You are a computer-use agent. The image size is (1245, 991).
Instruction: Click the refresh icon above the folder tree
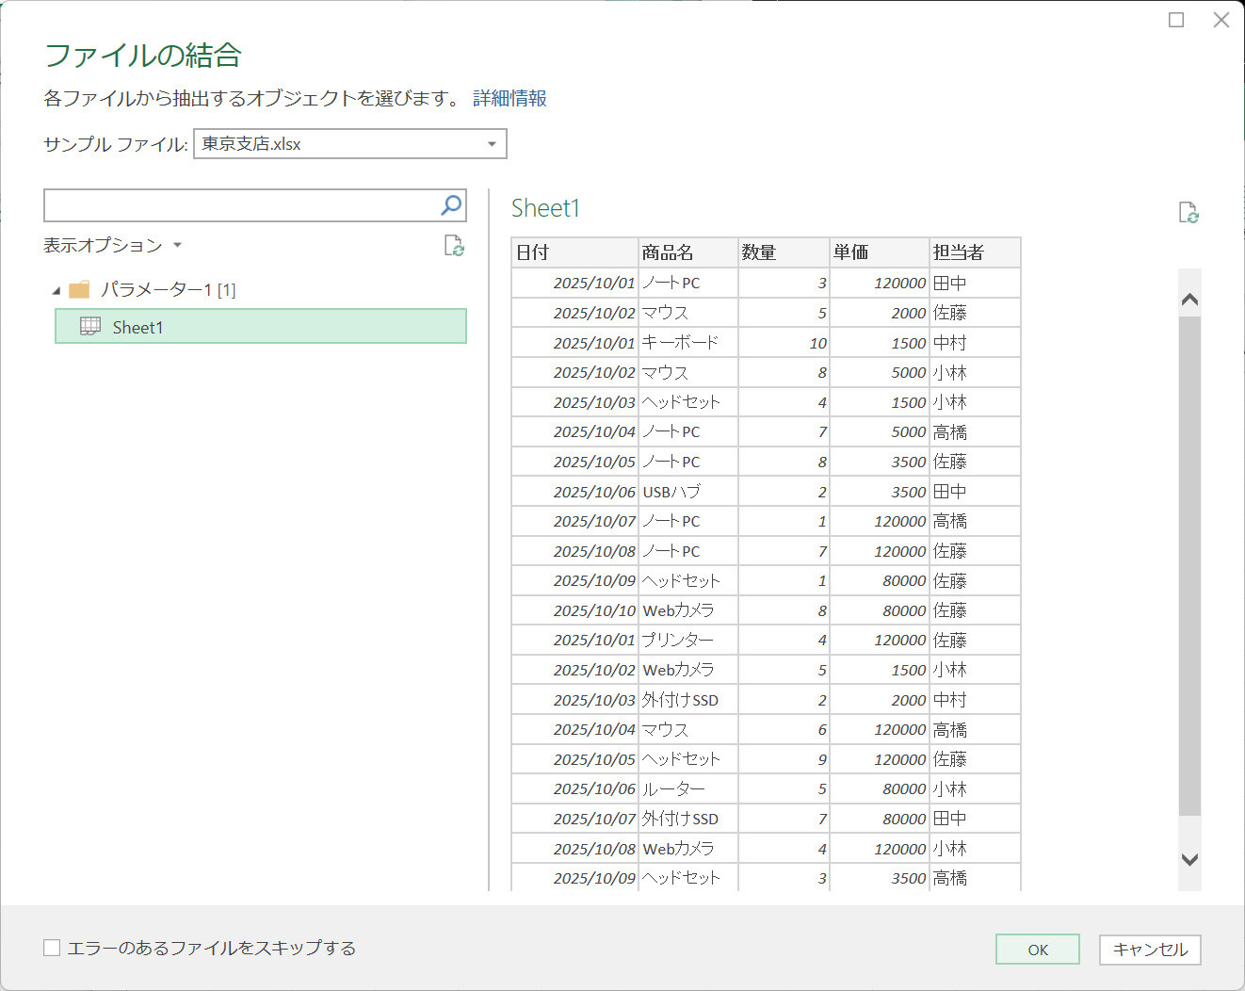coord(455,246)
